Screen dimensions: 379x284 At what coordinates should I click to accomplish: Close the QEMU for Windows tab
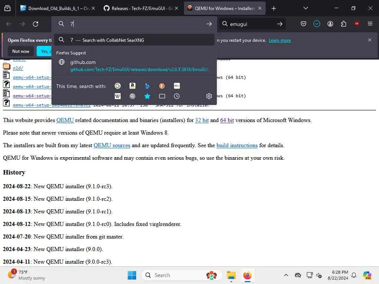tap(259, 8)
